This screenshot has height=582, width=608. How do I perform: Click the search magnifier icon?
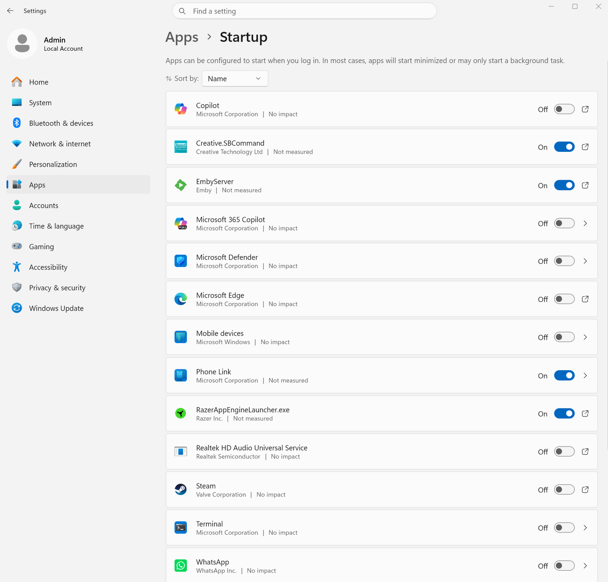click(x=182, y=11)
